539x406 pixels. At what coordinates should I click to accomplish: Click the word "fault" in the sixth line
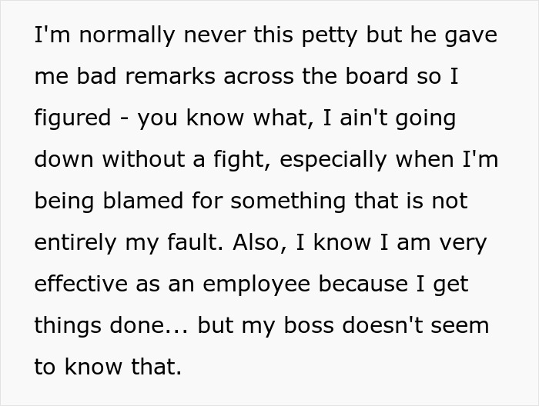[x=195, y=242]
